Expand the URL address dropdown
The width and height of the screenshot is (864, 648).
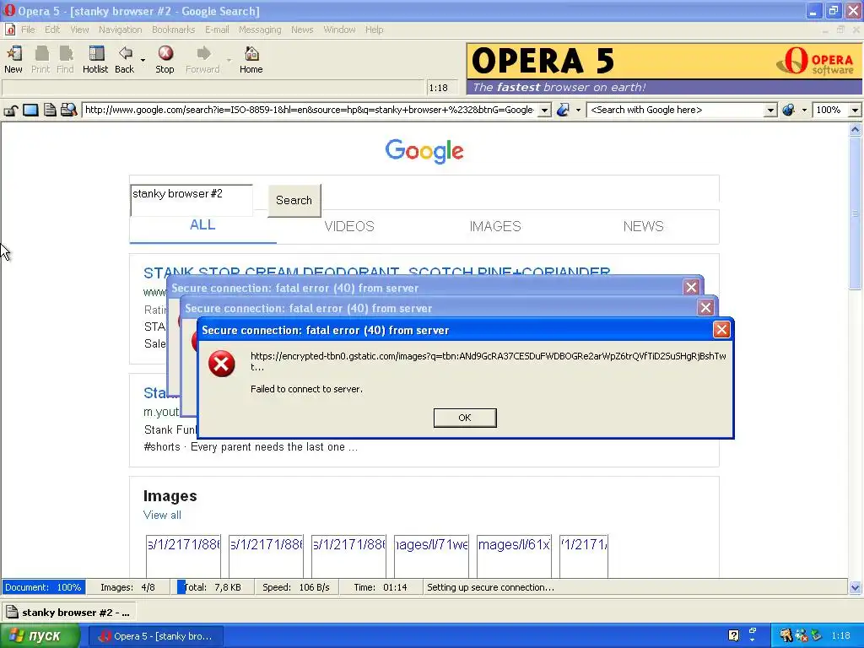[x=544, y=111]
